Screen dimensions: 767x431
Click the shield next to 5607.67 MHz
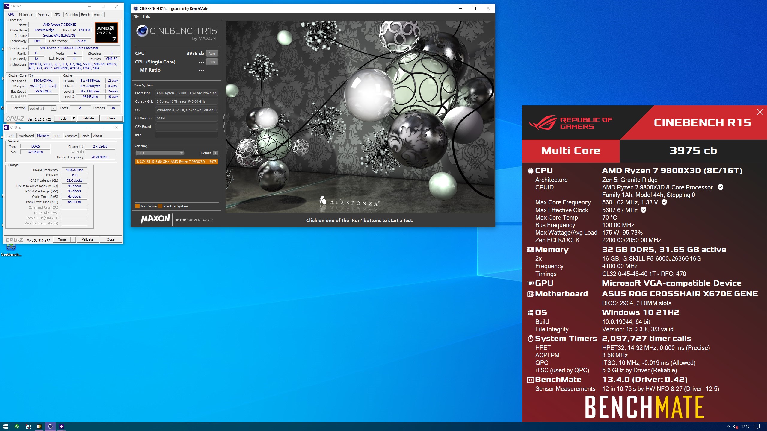click(644, 210)
